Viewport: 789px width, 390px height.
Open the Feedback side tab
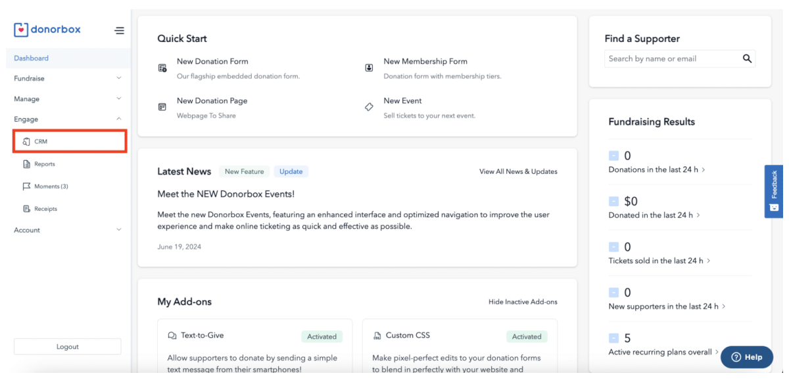[774, 191]
